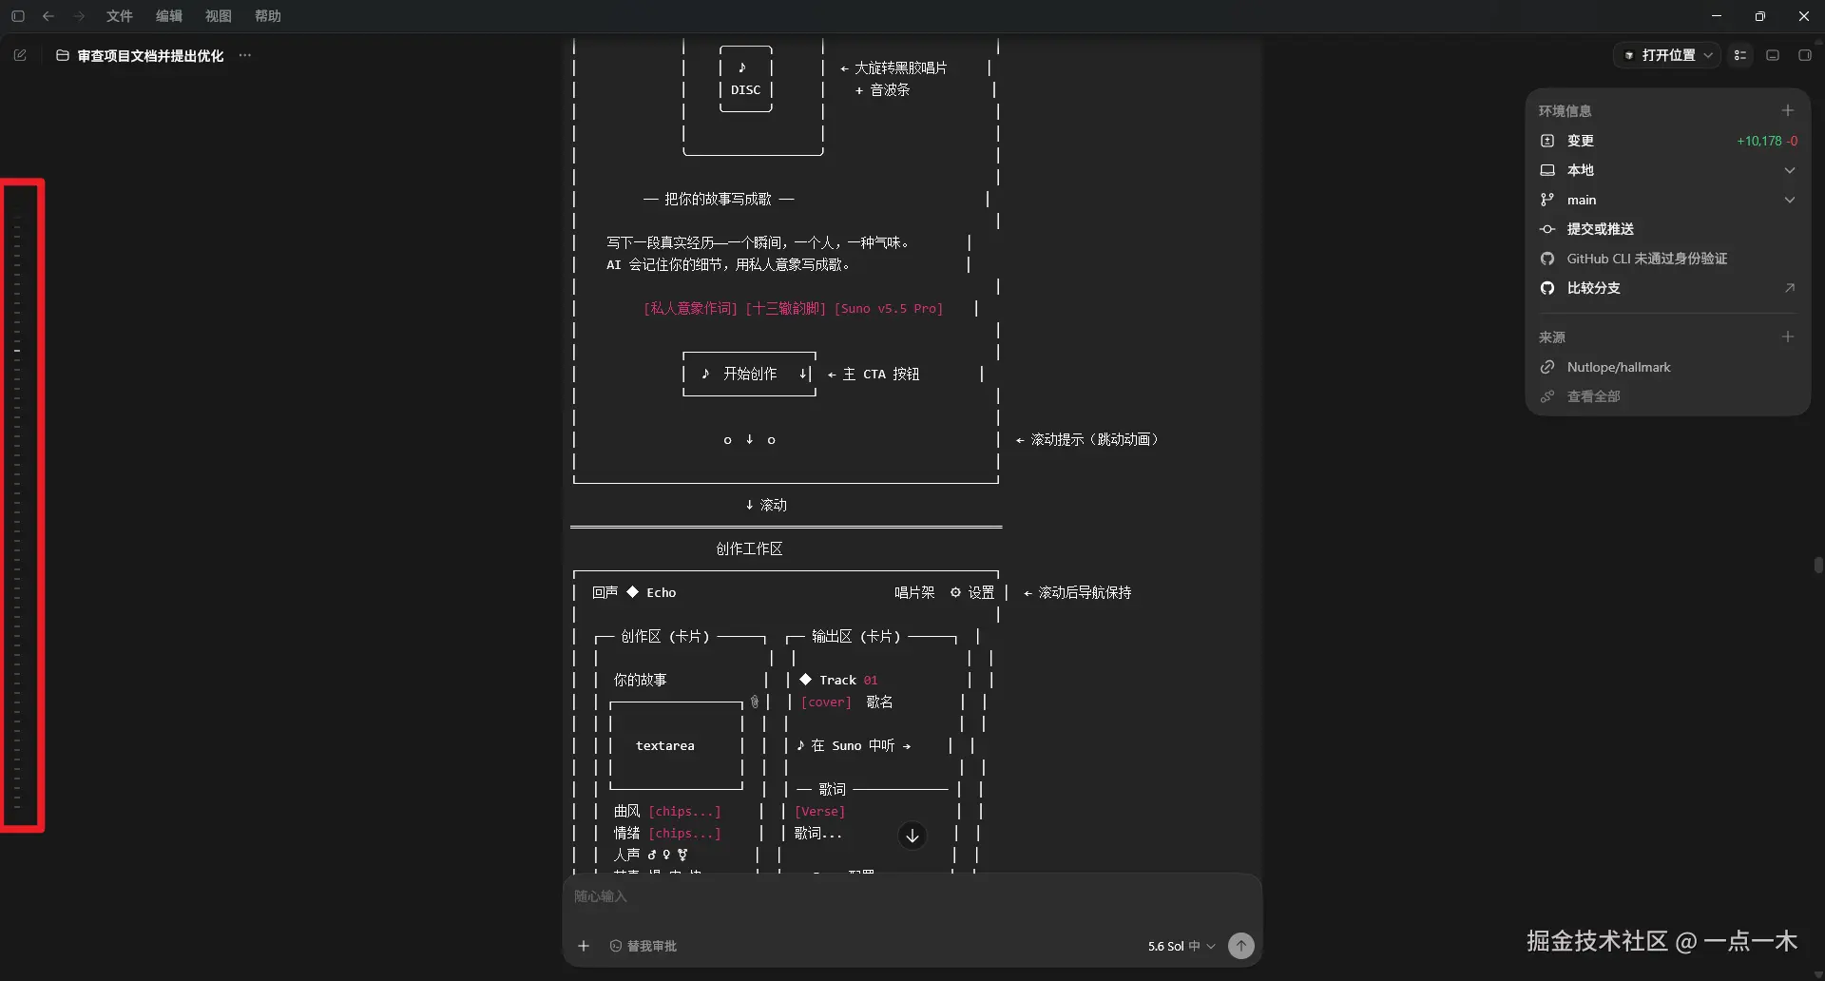The height and width of the screenshot is (981, 1825).
Task: Click the 变更 diff icon
Action: [x=1547, y=141]
